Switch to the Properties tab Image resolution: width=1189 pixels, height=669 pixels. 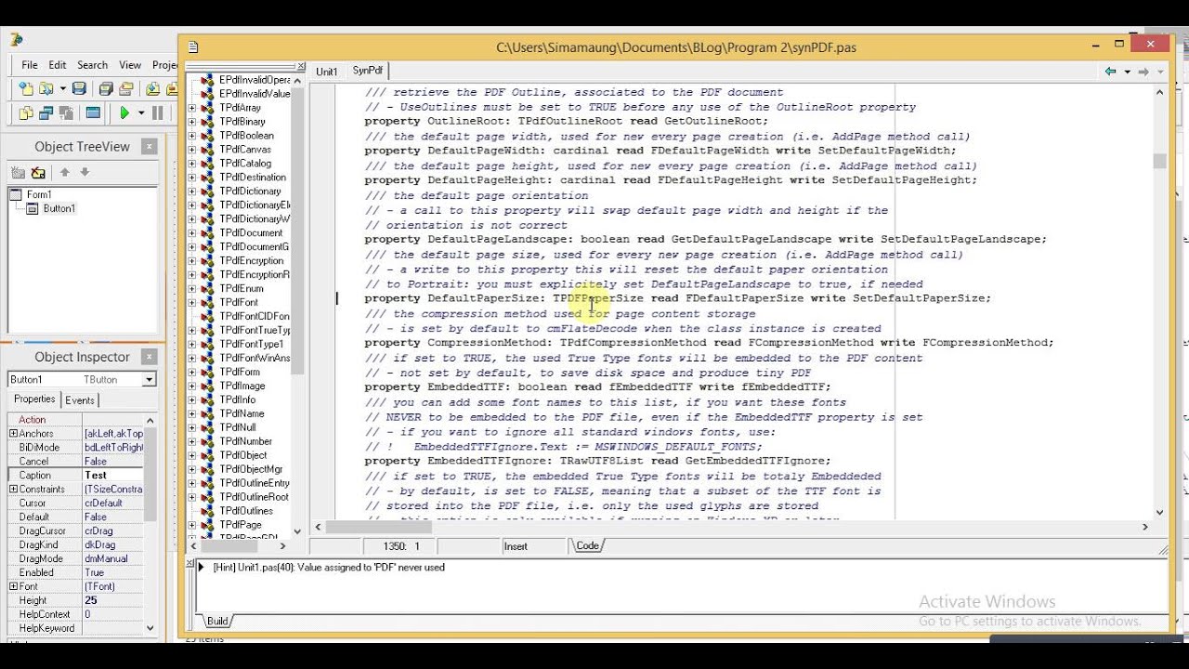coord(34,399)
